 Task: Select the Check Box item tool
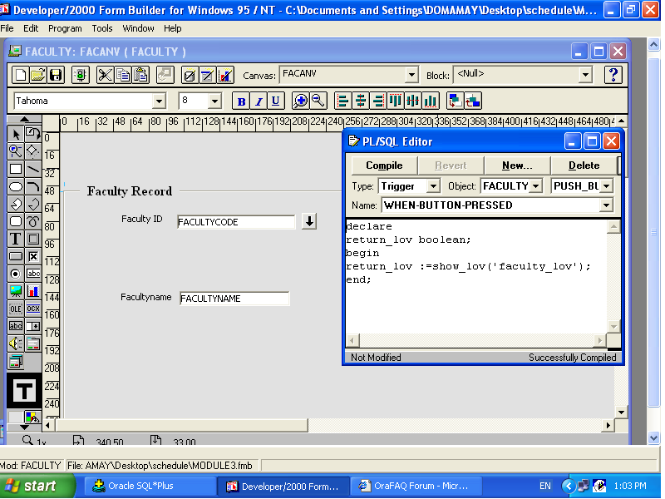pos(32,256)
